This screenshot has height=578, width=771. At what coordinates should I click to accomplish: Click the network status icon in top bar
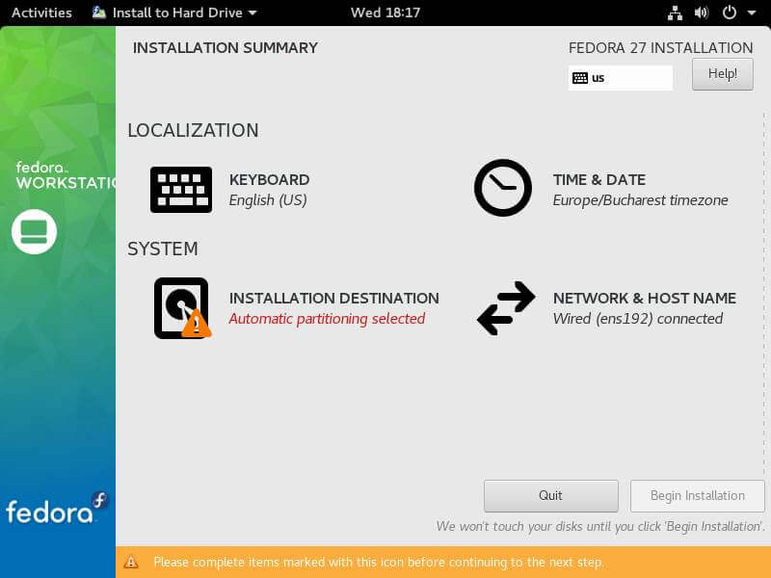coord(675,13)
